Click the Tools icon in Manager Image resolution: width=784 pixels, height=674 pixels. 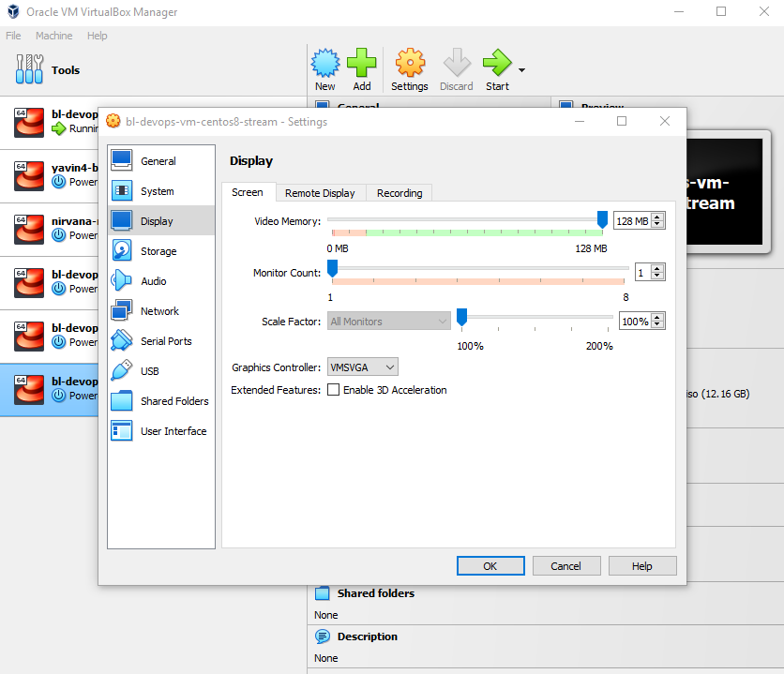pos(29,69)
